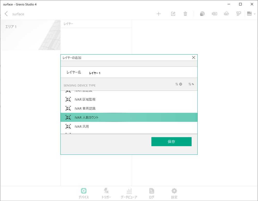Screen dimensions: 258x201
Task: Minimize the Gravio Studio window
Action: click(229, 4)
